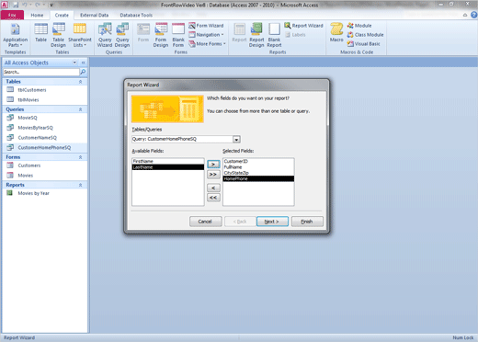Select MovieSQ query
The image size is (478, 342).
(x=45, y=118)
